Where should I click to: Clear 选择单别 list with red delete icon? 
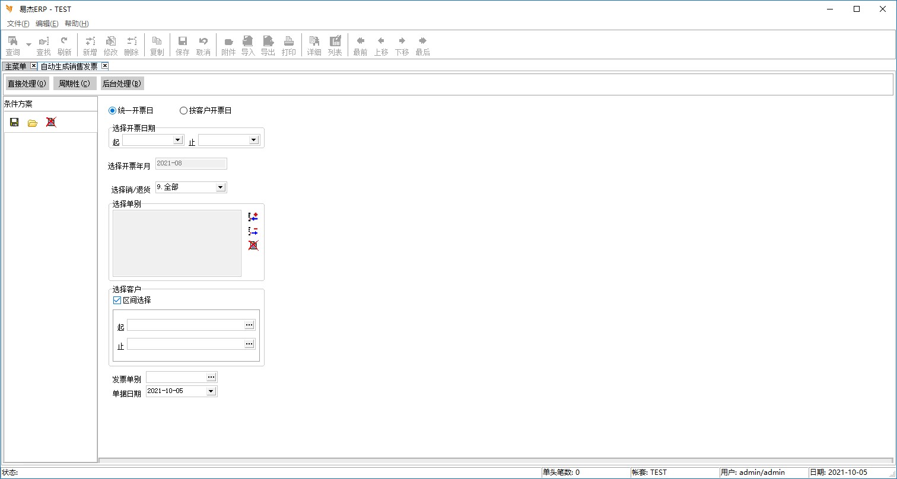pos(253,245)
